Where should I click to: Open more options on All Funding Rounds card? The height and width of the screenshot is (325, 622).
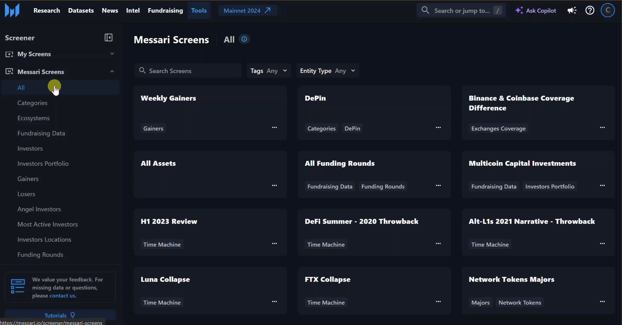click(x=439, y=186)
